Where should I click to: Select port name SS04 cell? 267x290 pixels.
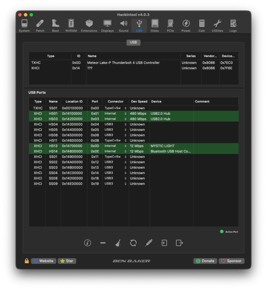click(x=53, y=173)
